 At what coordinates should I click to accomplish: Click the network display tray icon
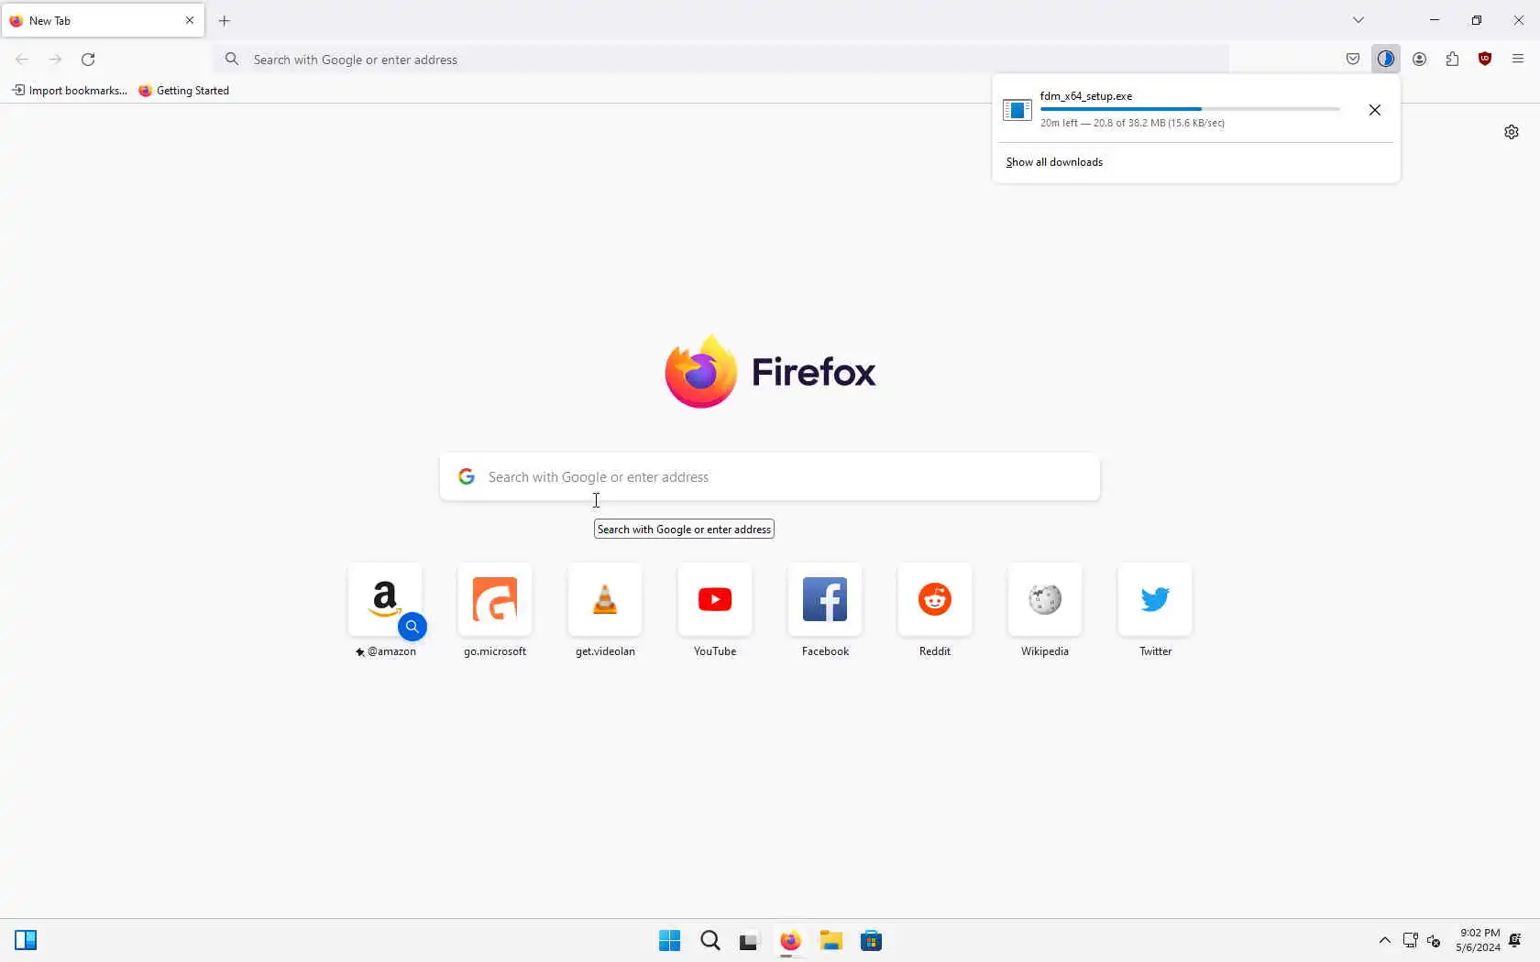coord(1411,941)
